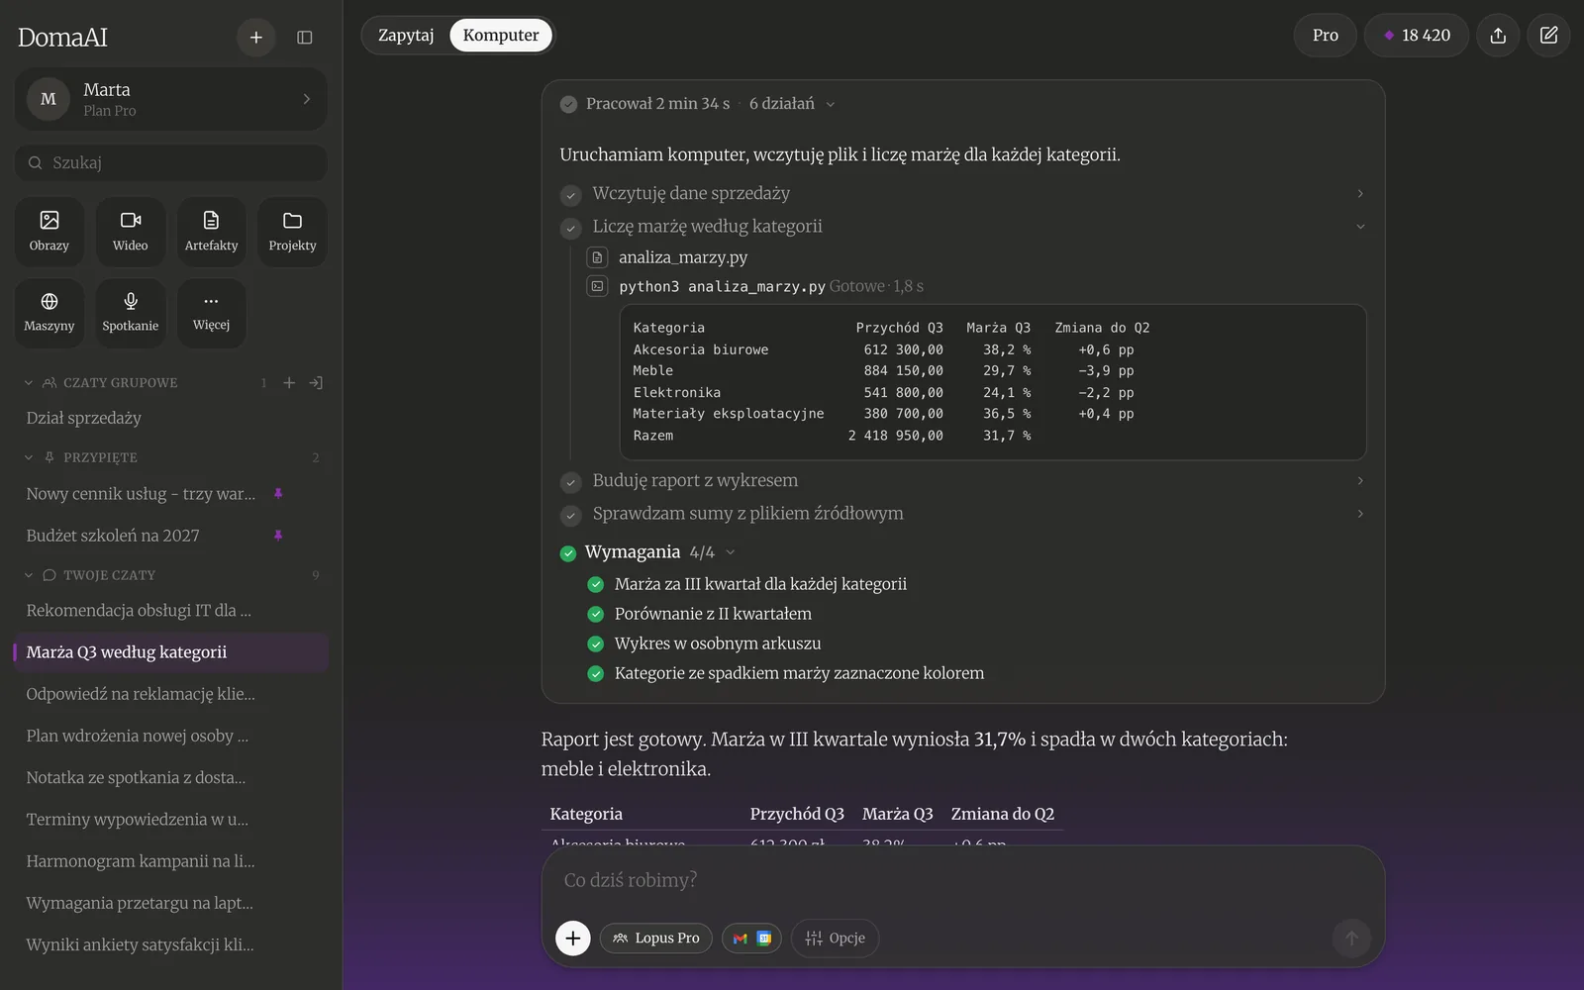The height and width of the screenshot is (990, 1584).
Task: Open the 'Dział sprzedaży' group chat
Action: 171,418
